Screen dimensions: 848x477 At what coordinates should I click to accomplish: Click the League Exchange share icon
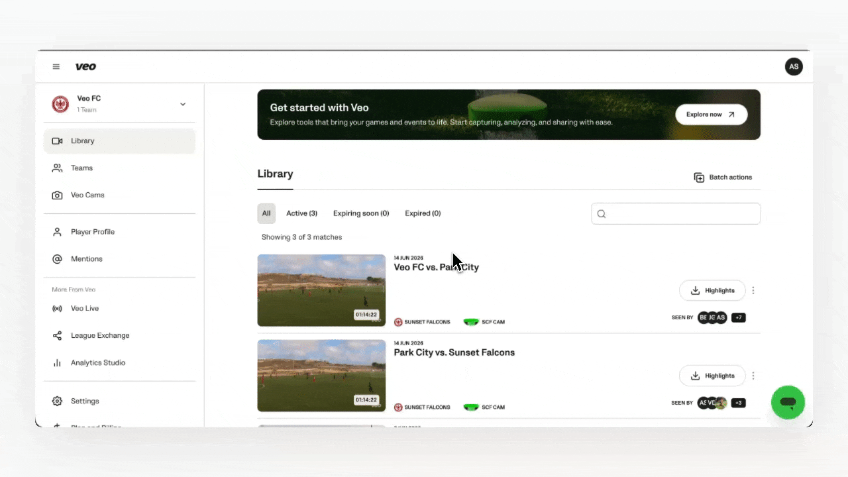[57, 336]
